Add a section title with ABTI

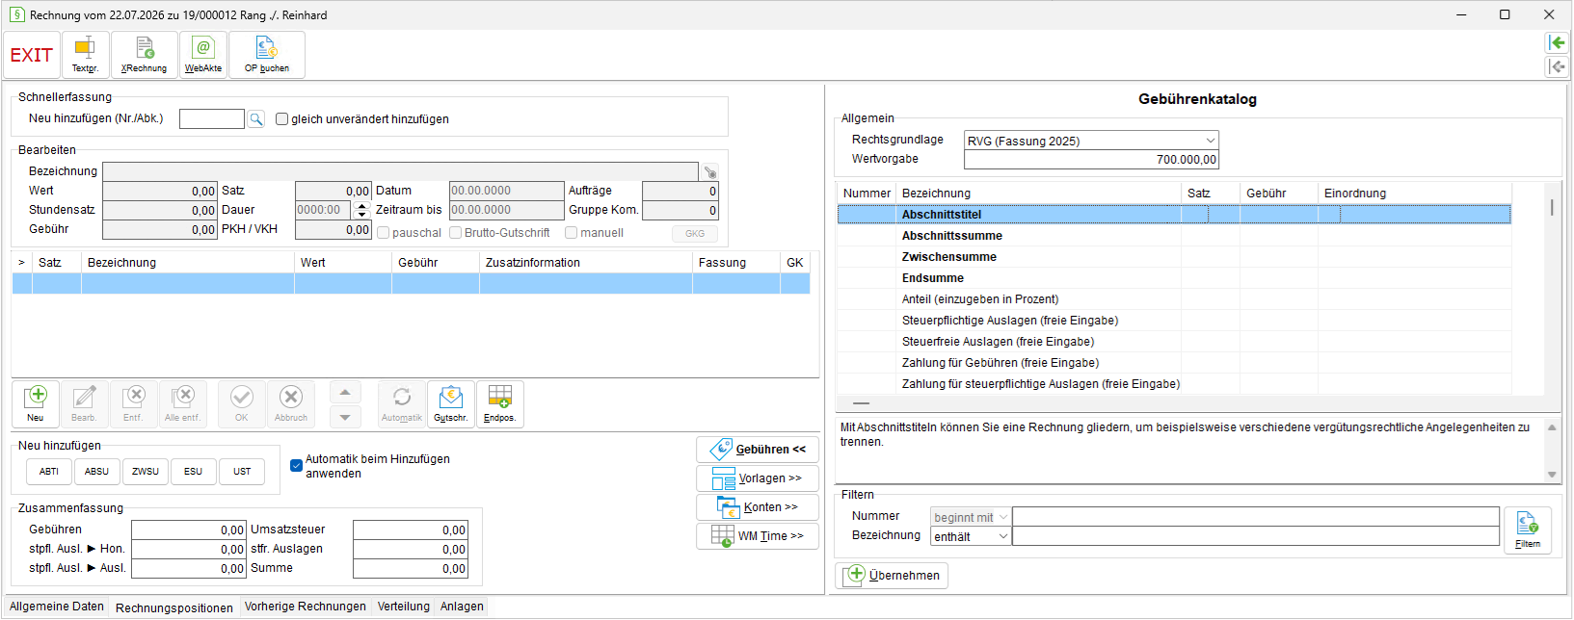49,472
